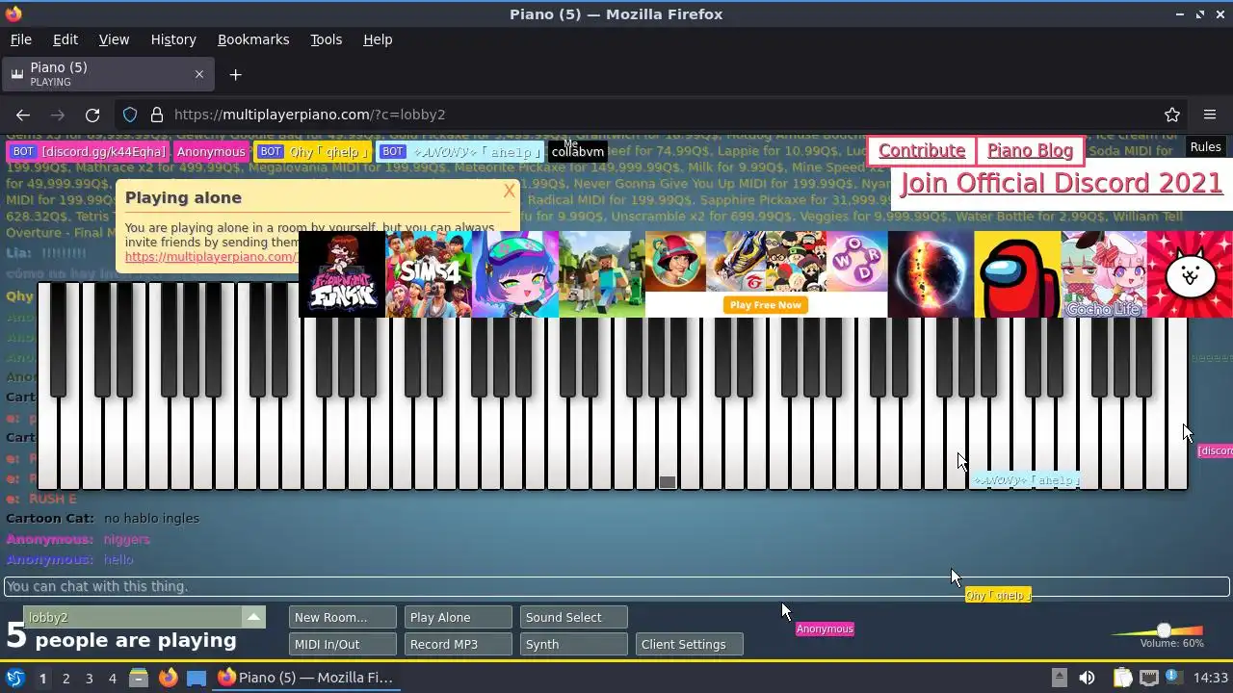Reload the current page
The width and height of the screenshot is (1233, 693).
(x=92, y=115)
